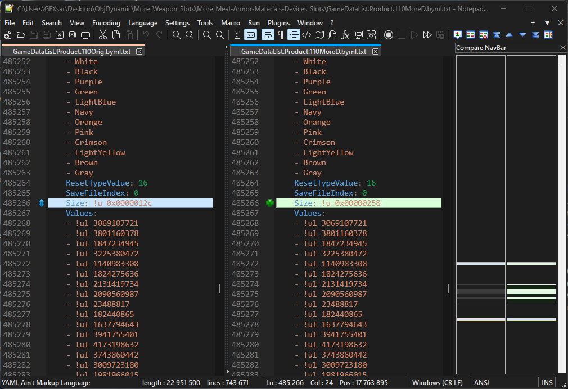Image resolution: width=568 pixels, height=389 pixels.
Task: Start macro recording with the record button
Action: pyautogui.click(x=389, y=35)
